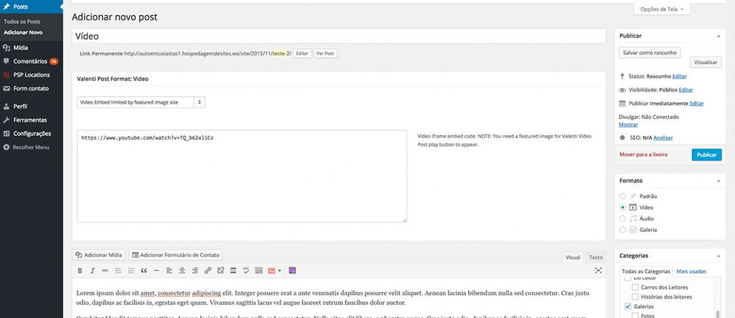Open the Mais usadas categories tab
The height and width of the screenshot is (318, 735).
pos(691,271)
